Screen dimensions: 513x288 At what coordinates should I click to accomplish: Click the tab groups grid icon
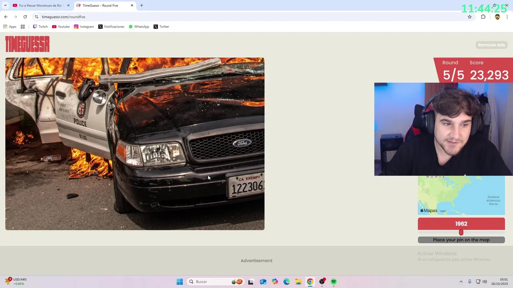tap(23, 27)
